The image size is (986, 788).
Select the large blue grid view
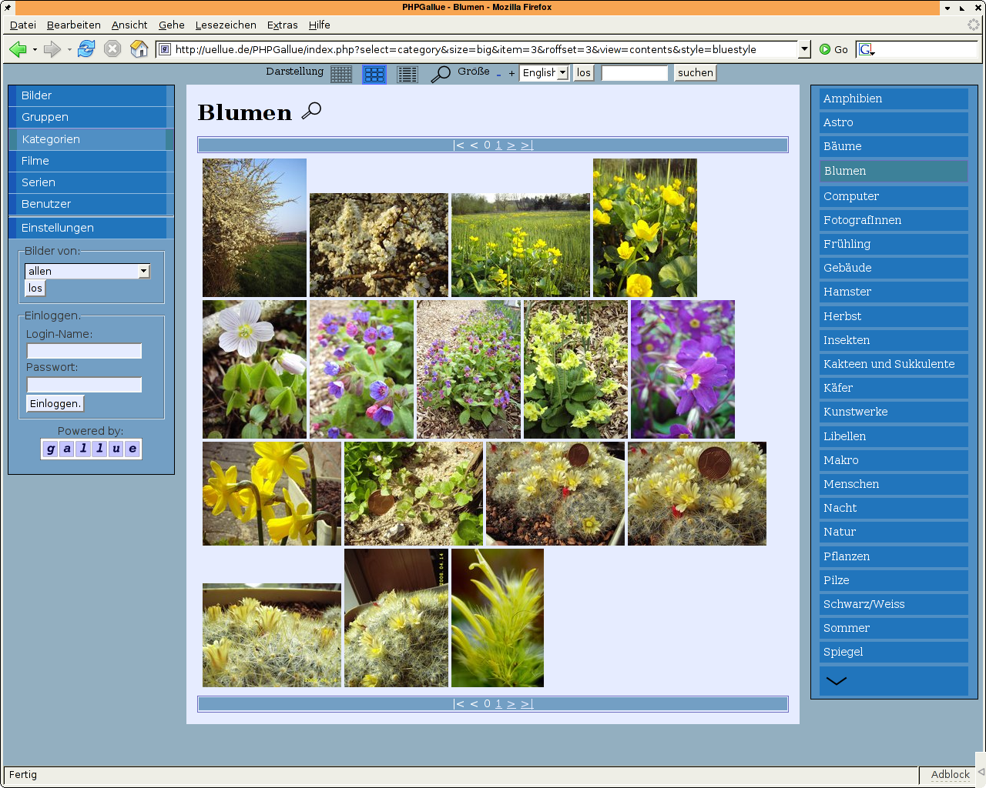(374, 74)
